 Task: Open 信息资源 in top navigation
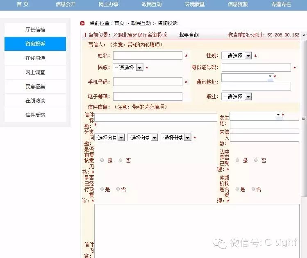[x=238, y=5]
